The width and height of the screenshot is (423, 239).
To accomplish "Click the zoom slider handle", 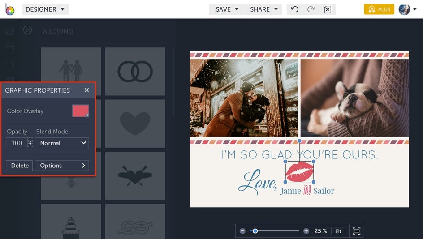I will [x=255, y=231].
